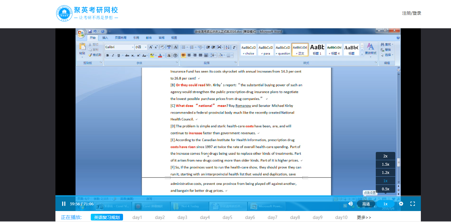Click the Office round button in Word
The height and width of the screenshot is (222, 451).
point(81,33)
